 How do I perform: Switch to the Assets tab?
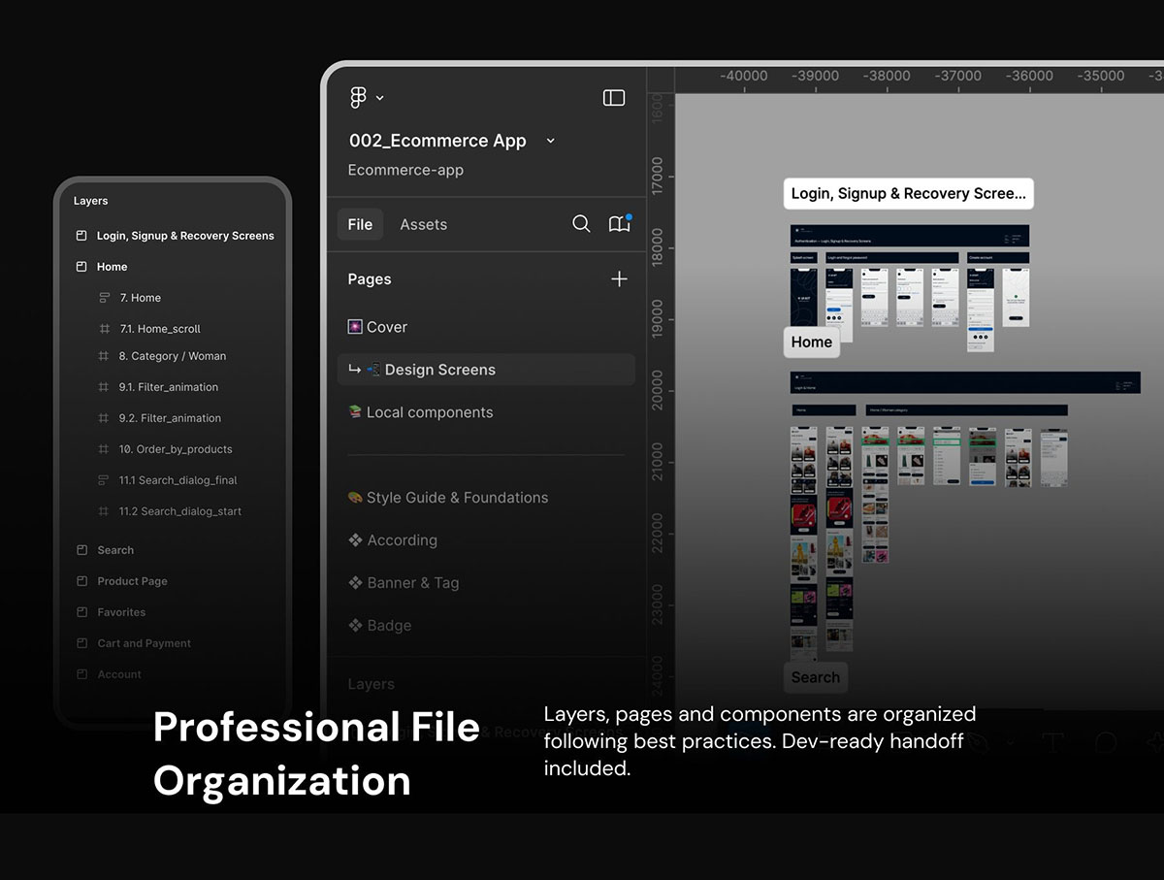pyautogui.click(x=424, y=224)
